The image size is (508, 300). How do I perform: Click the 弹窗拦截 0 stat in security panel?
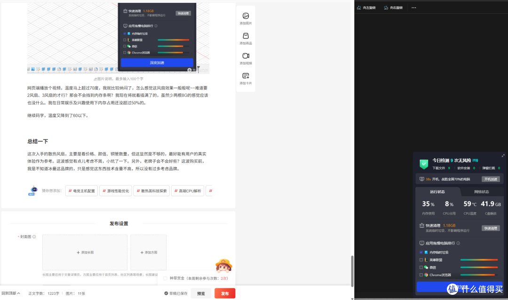coord(491,168)
